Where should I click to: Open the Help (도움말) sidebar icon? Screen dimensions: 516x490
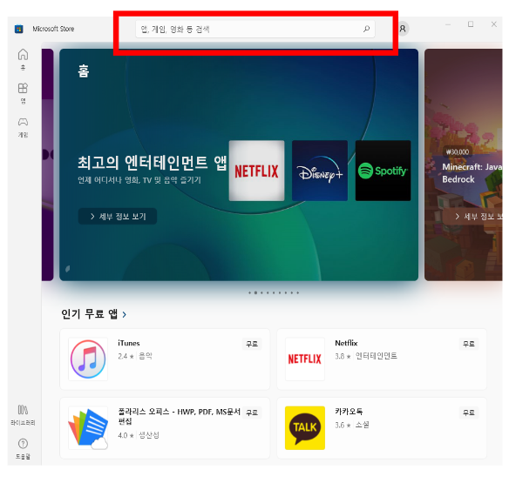point(23,448)
